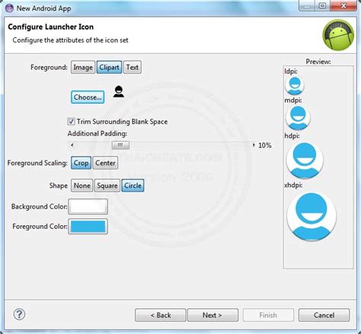Increase padding with right slider arrow

[254, 145]
